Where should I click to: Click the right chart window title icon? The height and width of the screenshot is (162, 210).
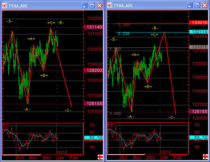coord(109,5)
